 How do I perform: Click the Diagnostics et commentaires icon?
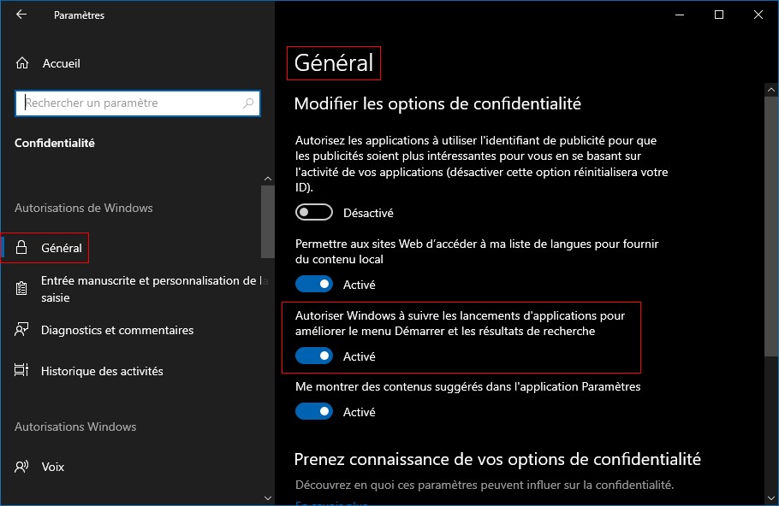23,330
